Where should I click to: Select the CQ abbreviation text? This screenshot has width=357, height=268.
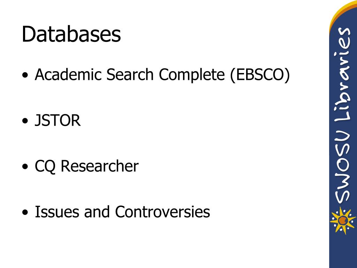(45, 166)
